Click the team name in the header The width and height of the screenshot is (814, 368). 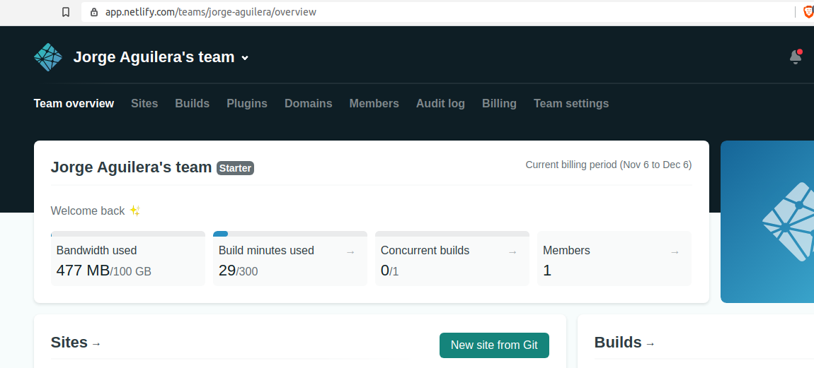154,57
